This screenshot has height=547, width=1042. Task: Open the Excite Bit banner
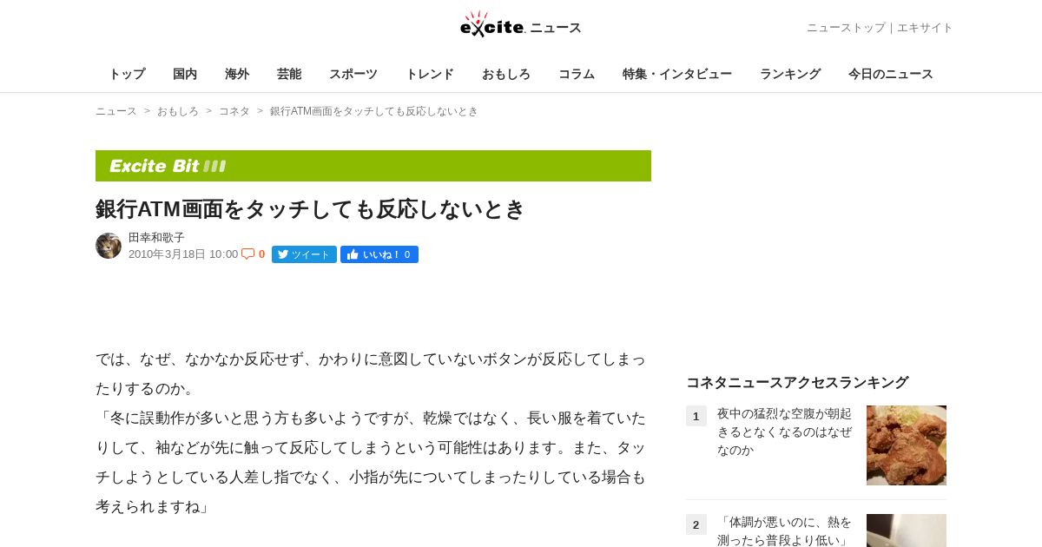[373, 166]
